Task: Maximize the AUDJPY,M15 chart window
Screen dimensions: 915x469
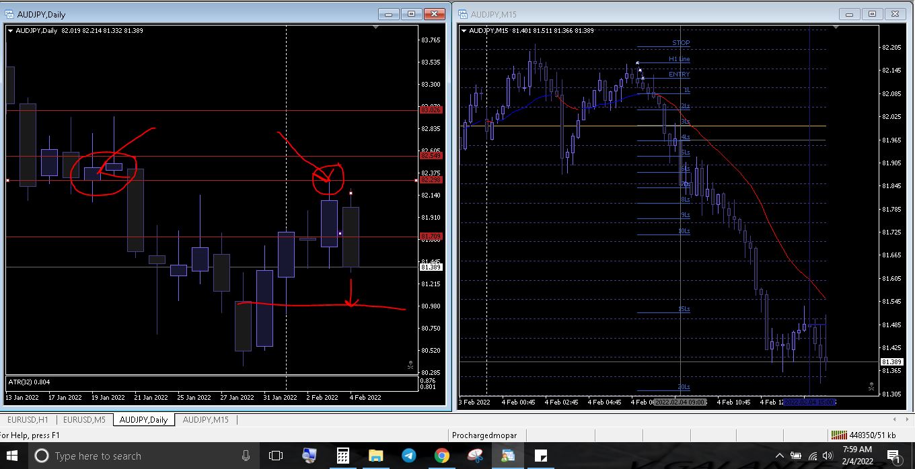Action: (x=873, y=13)
